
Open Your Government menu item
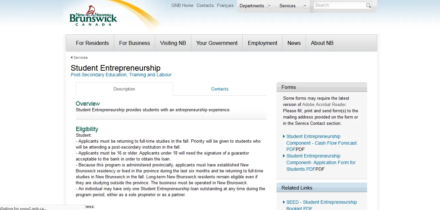point(217,43)
